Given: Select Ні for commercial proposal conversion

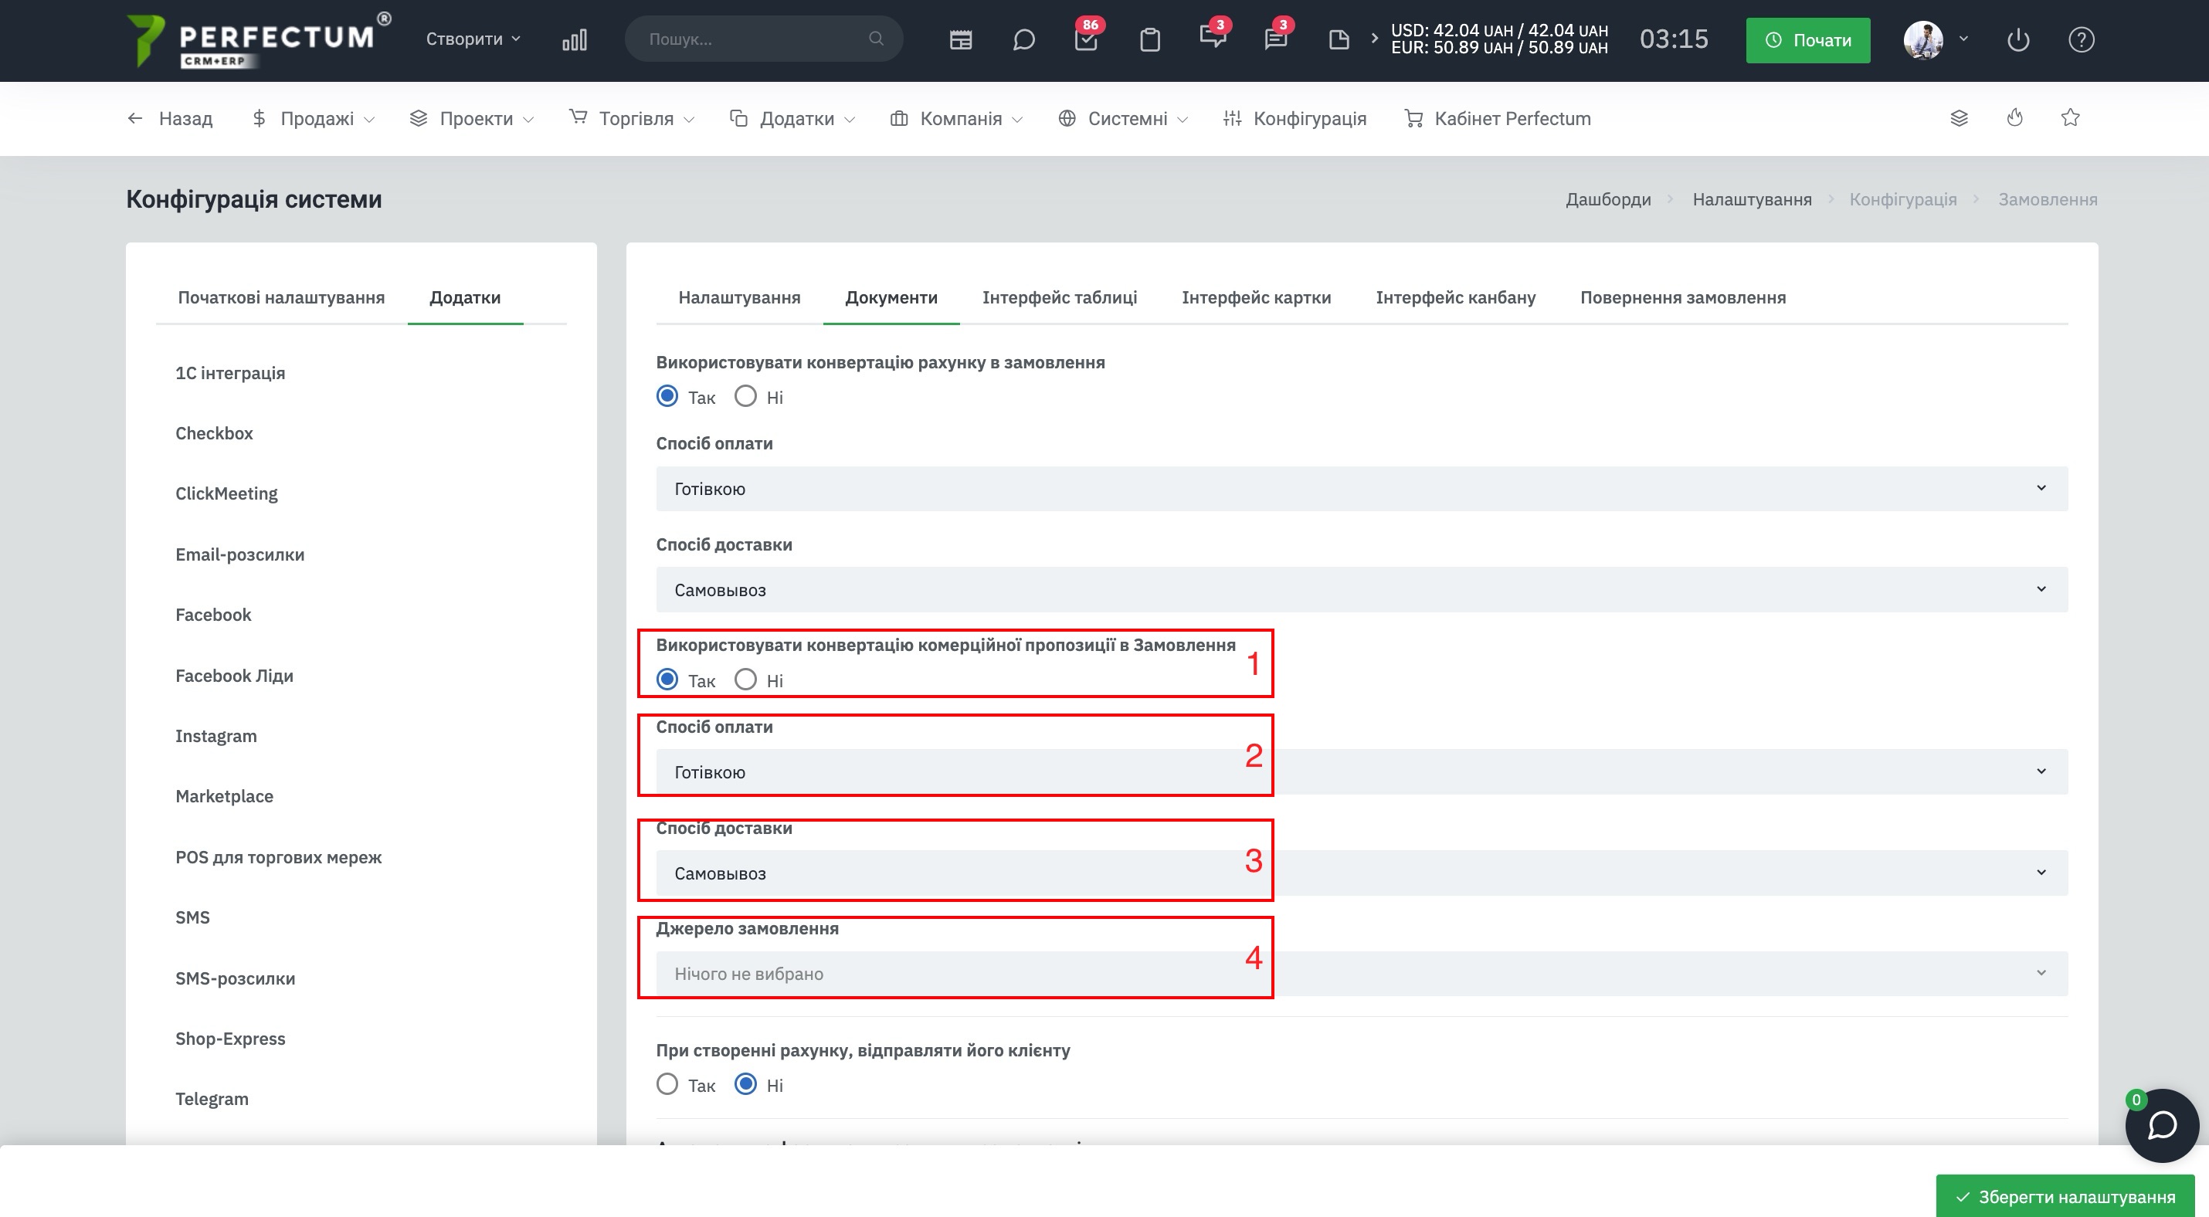Looking at the screenshot, I should 746,680.
